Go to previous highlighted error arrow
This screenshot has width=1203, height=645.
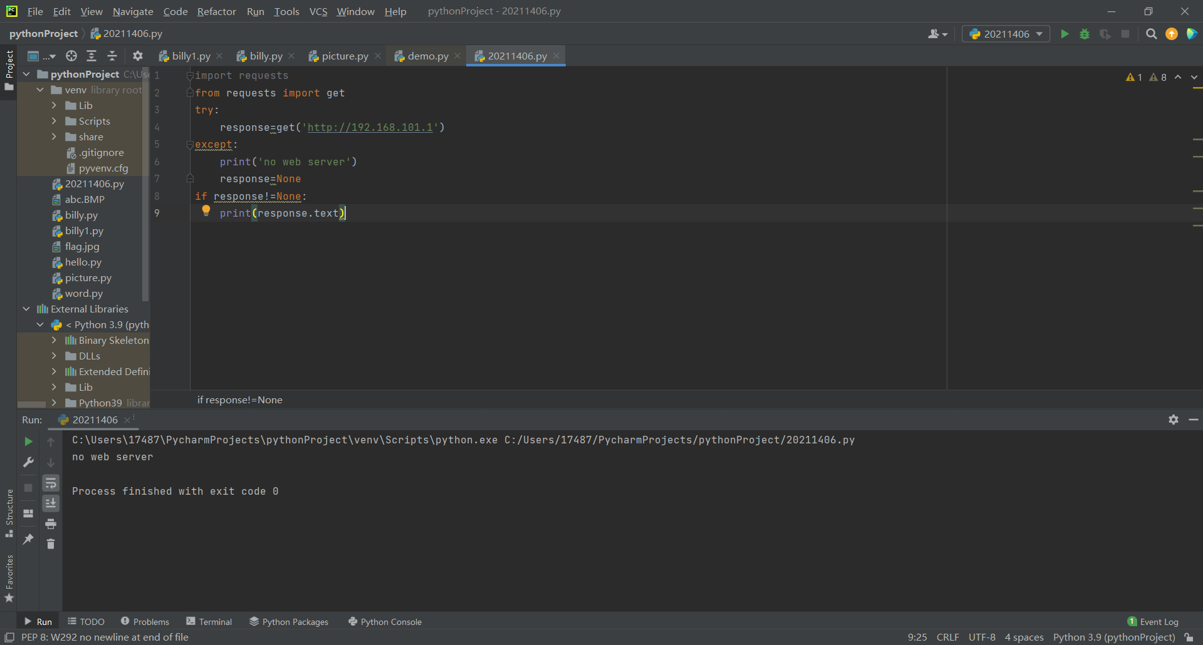1178,77
